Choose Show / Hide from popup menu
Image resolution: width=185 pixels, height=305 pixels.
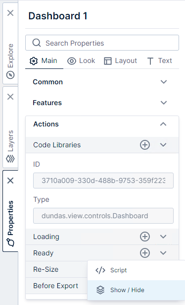(x=136, y=290)
